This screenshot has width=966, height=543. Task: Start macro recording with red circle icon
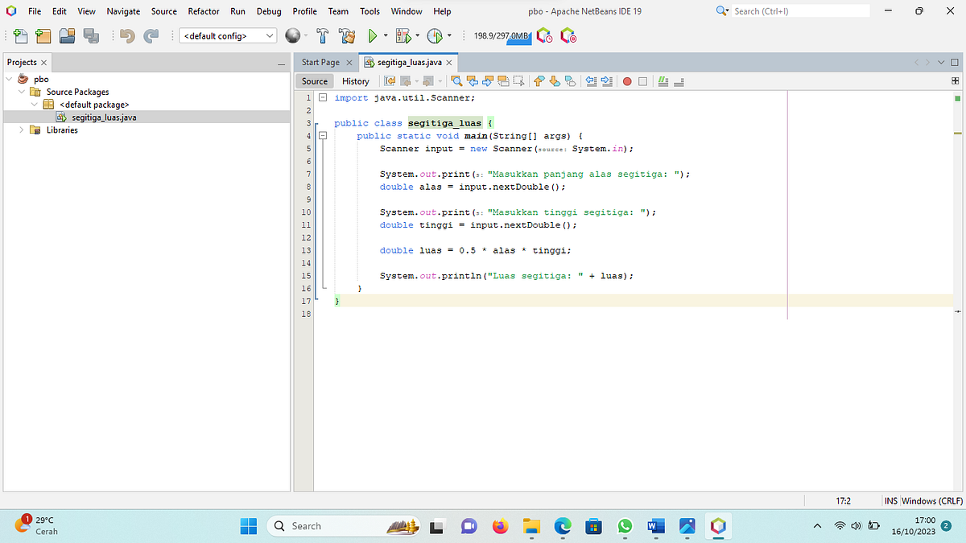(x=627, y=81)
